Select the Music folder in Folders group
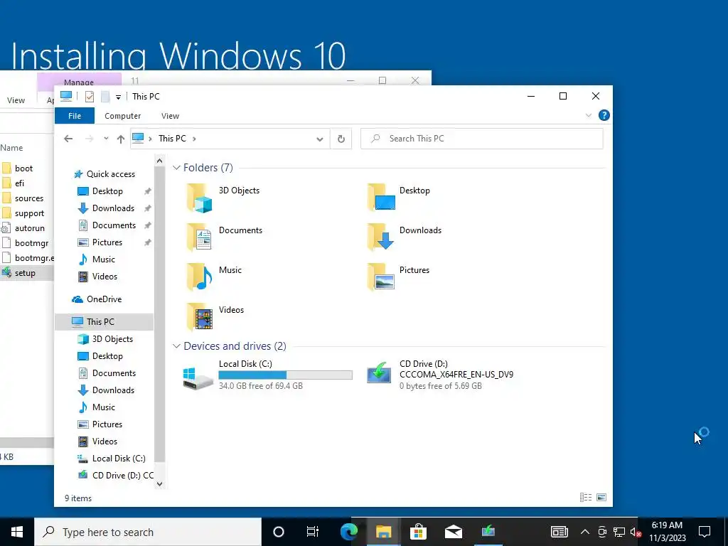Viewport: 728px width, 546px height. pos(214,277)
